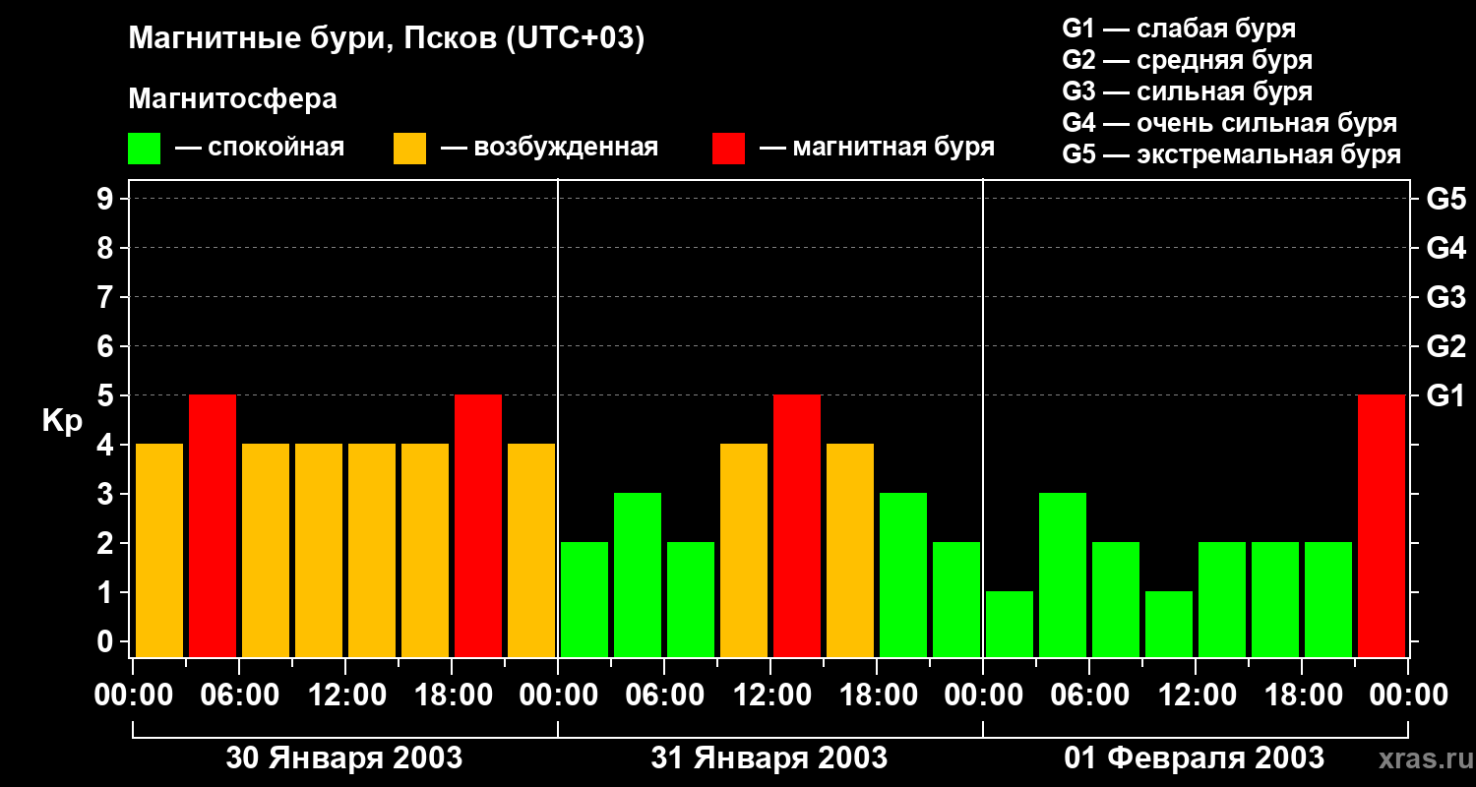1476x787 pixels.
Task: Click the '— возбужденная' legend label
Action: [x=550, y=148]
